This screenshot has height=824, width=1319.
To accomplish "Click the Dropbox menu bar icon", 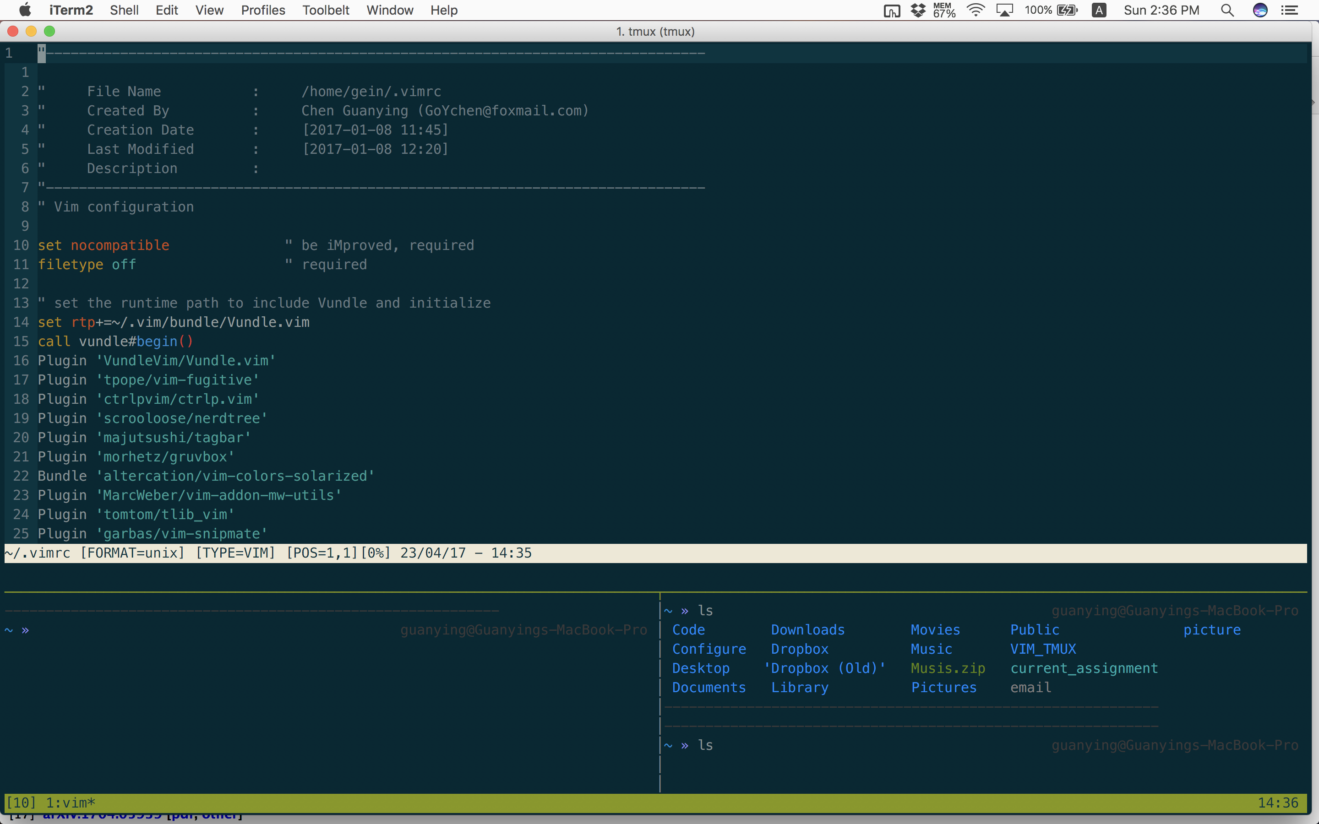I will (918, 10).
